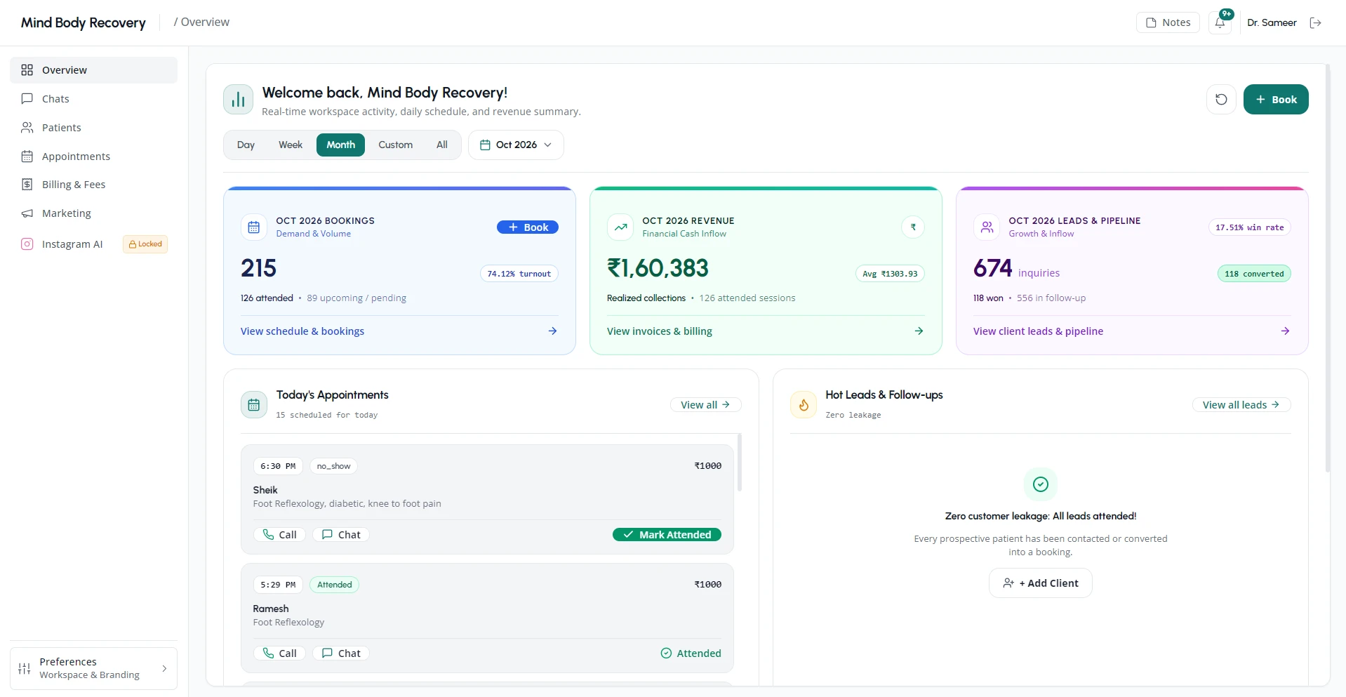Viewport: 1346px width, 697px height.
Task: Open Chat for Ramesh's appointment
Action: [341, 653]
